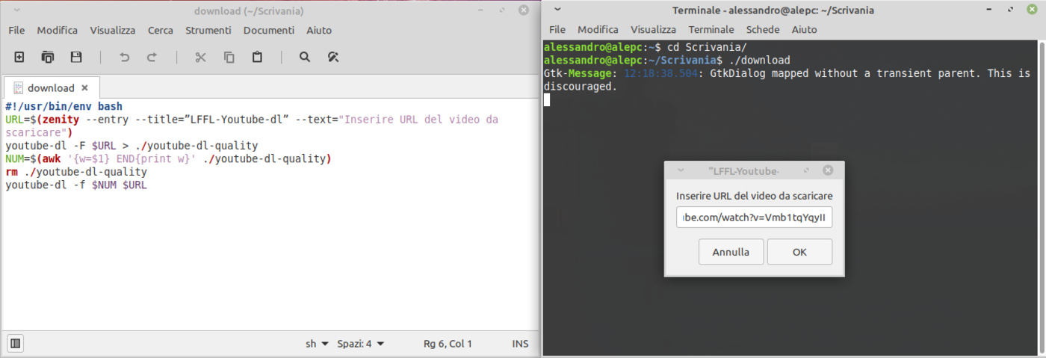Close the zenity dialog with title x
The height and width of the screenshot is (358, 1046).
point(828,170)
